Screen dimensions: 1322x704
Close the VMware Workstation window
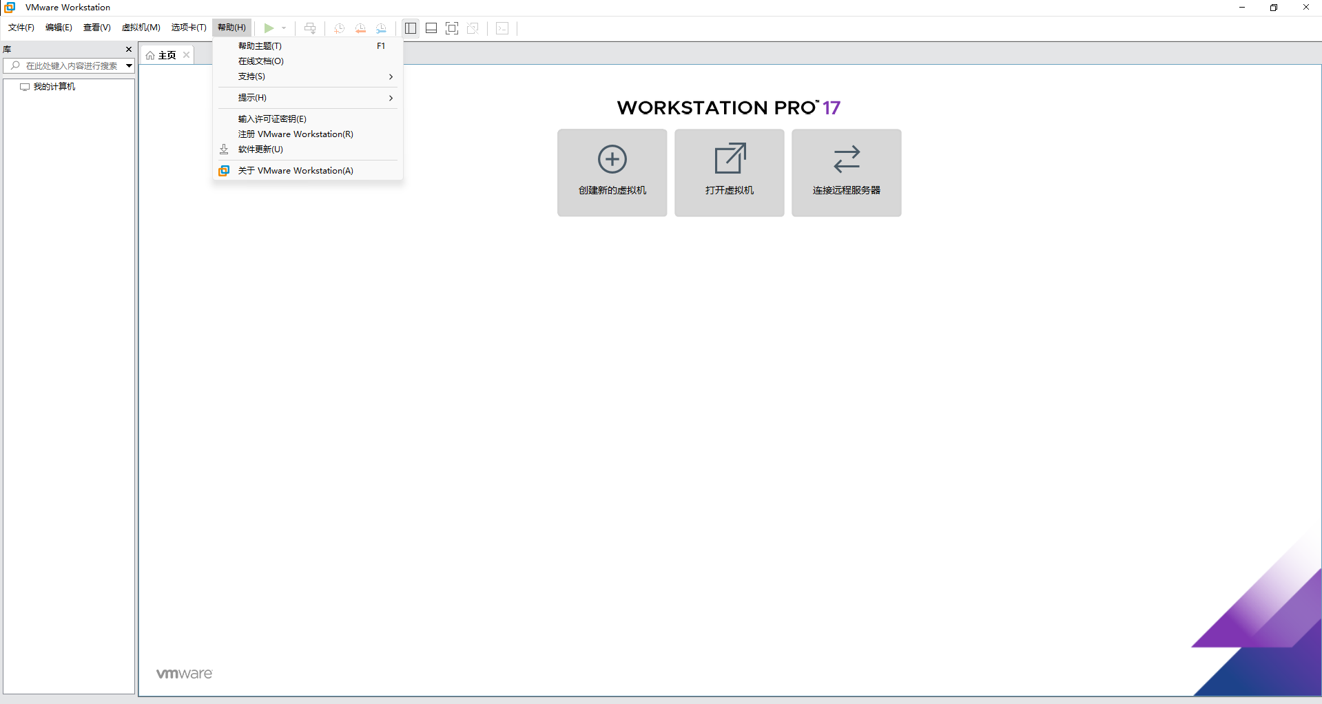[x=1305, y=8]
